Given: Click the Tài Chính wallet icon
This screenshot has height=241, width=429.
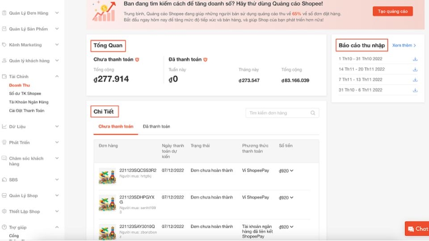Looking at the screenshot, I should point(4,76).
